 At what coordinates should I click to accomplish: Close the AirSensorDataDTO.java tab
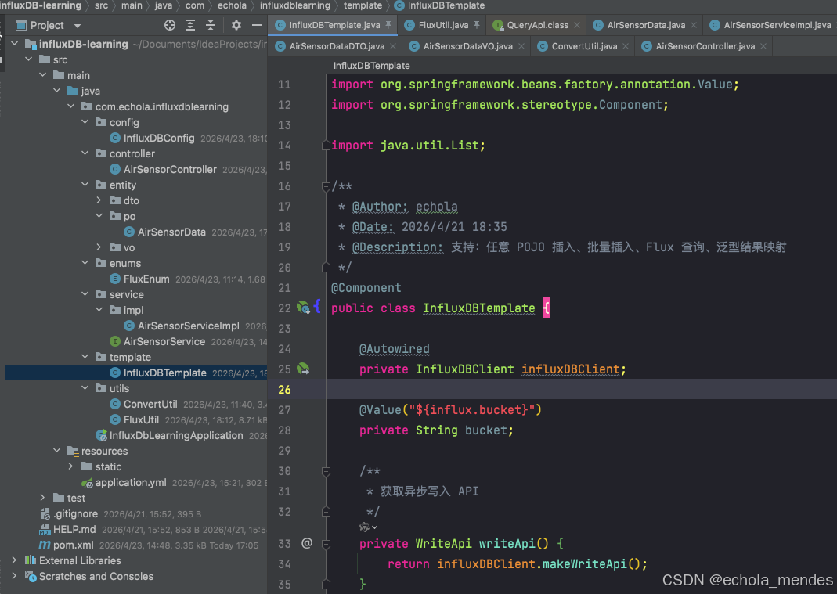click(x=393, y=46)
